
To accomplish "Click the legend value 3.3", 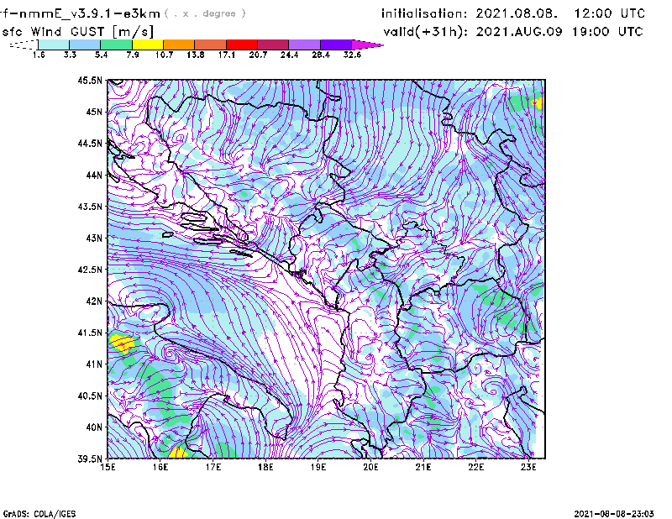I will coord(70,55).
